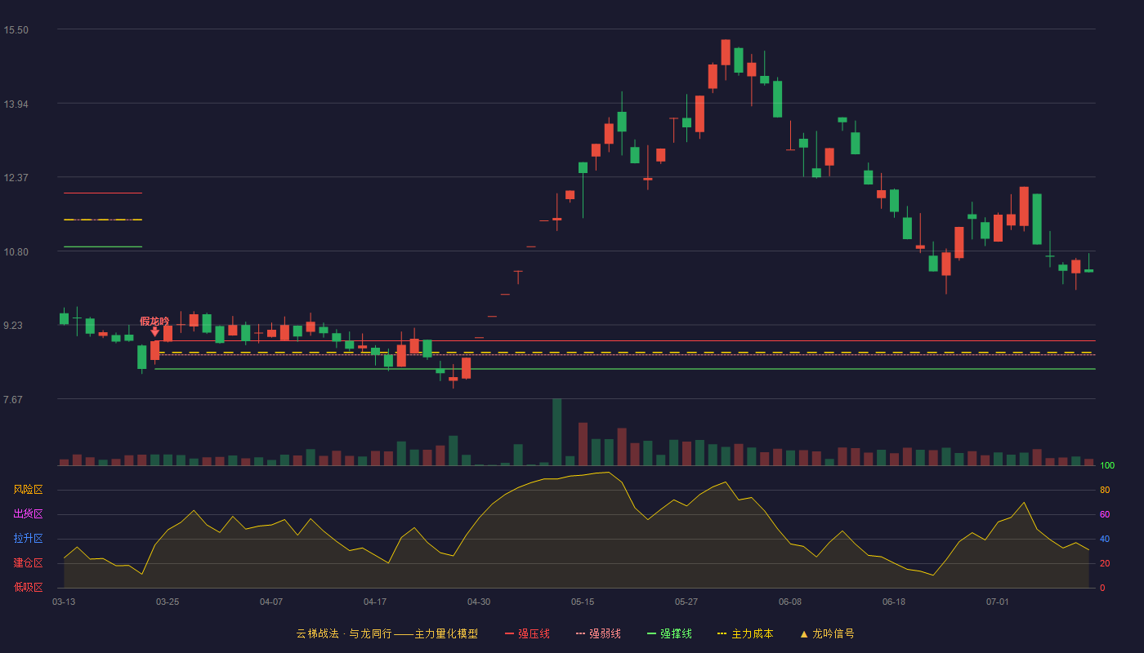The width and height of the screenshot is (1144, 653).
Task: Click the 10.80 price axis label
Action: (x=16, y=251)
